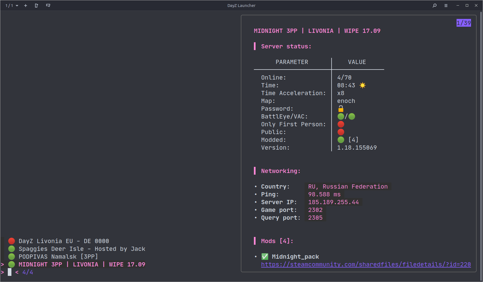The width and height of the screenshot is (483, 282).
Task: Open the Midnight_pack steamcommunity link
Action: click(366, 264)
